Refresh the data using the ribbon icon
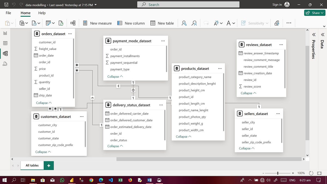This screenshot has width=327, height=184. point(61,23)
